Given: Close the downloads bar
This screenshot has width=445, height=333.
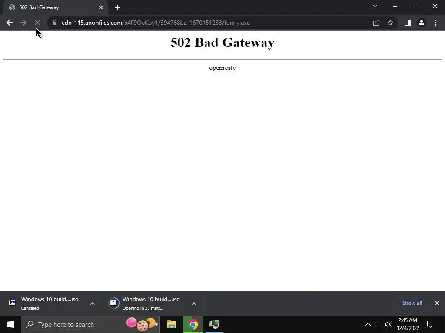Looking at the screenshot, I should [x=437, y=303].
